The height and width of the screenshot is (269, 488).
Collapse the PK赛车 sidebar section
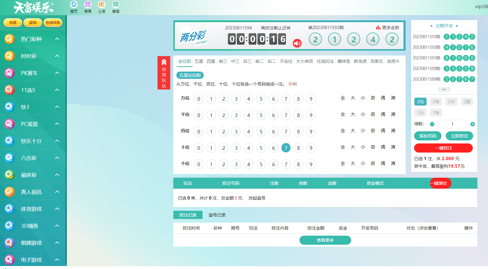[x=57, y=73]
